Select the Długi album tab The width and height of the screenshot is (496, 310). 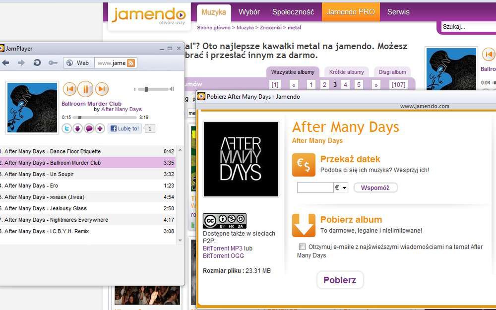click(x=392, y=72)
